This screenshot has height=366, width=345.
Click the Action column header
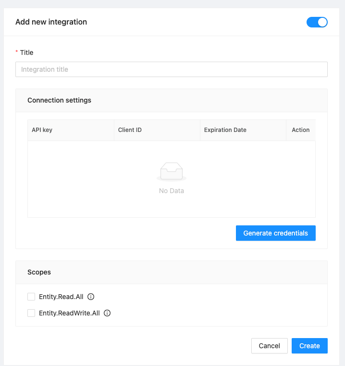pos(301,130)
